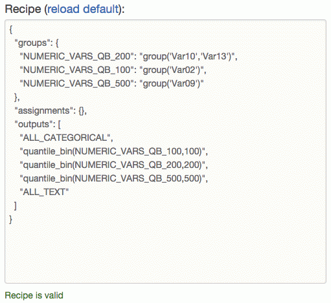
Task: Place cursor on the "groups" line
Action: coord(36,43)
